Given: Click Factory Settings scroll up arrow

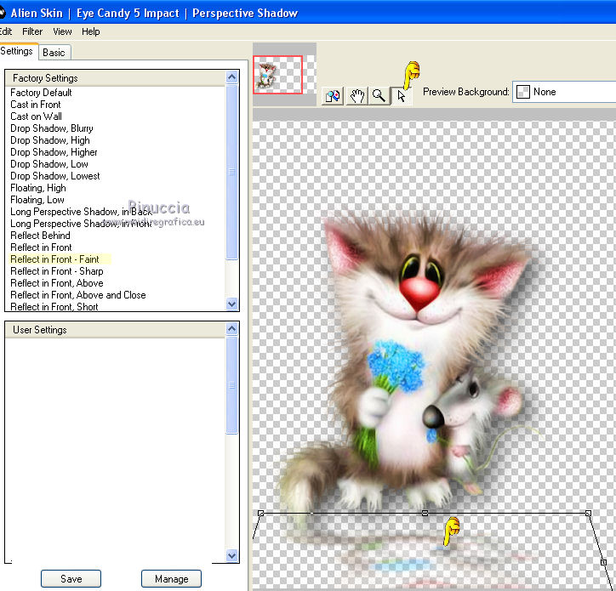Looking at the screenshot, I should [x=231, y=77].
